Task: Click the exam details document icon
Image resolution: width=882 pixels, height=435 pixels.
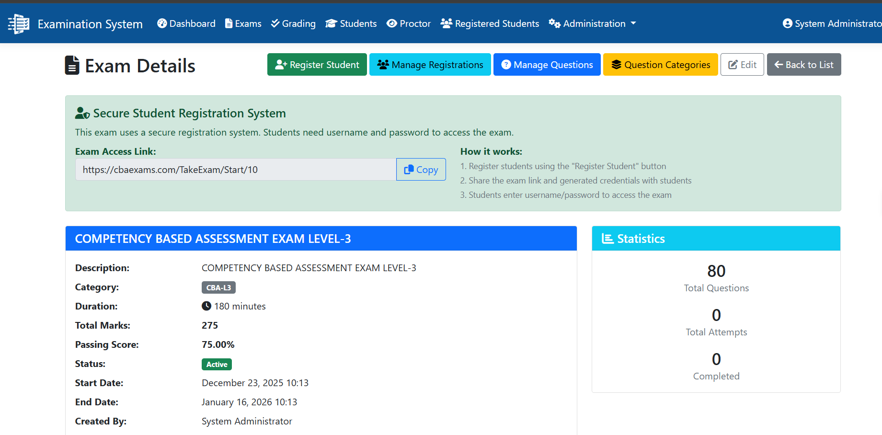Action: tap(72, 66)
